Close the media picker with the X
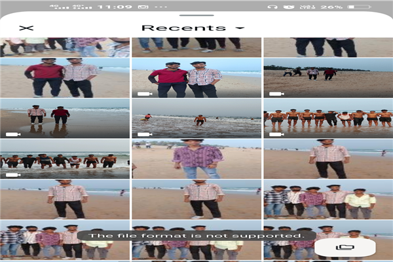This screenshot has width=393, height=262. (26, 28)
